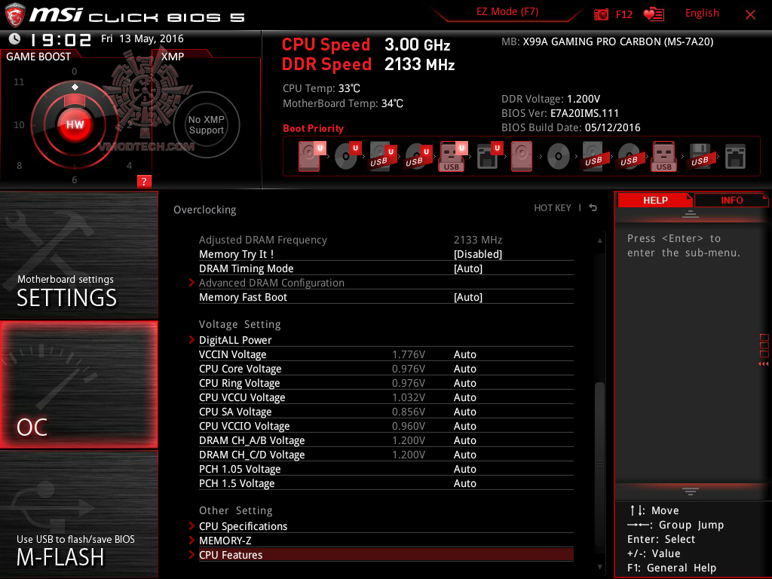Take a screenshot with the F12 camera icon
This screenshot has width=772, height=579.
coord(601,14)
